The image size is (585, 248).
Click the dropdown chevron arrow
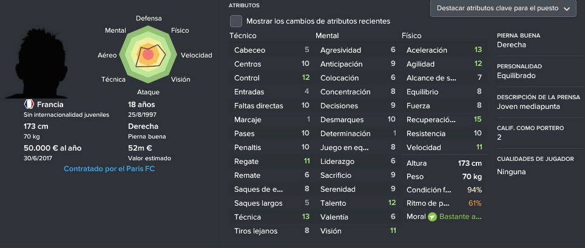pyautogui.click(x=567, y=9)
